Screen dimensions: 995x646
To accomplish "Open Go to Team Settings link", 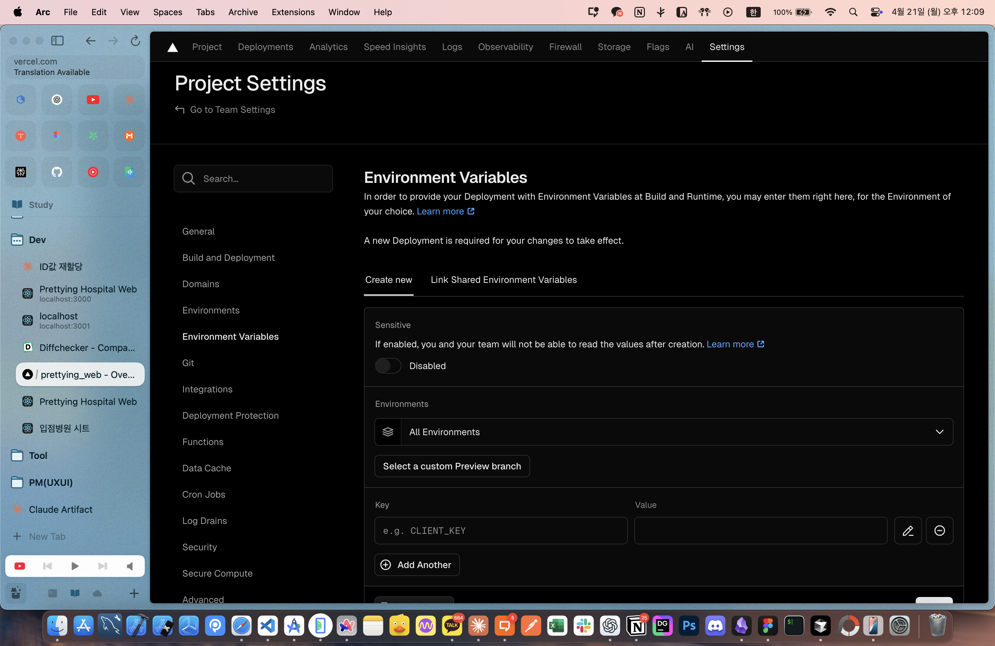I will [x=232, y=110].
